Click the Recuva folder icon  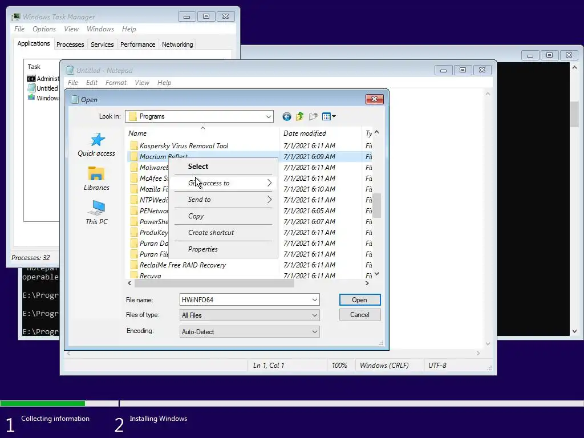[x=134, y=275]
